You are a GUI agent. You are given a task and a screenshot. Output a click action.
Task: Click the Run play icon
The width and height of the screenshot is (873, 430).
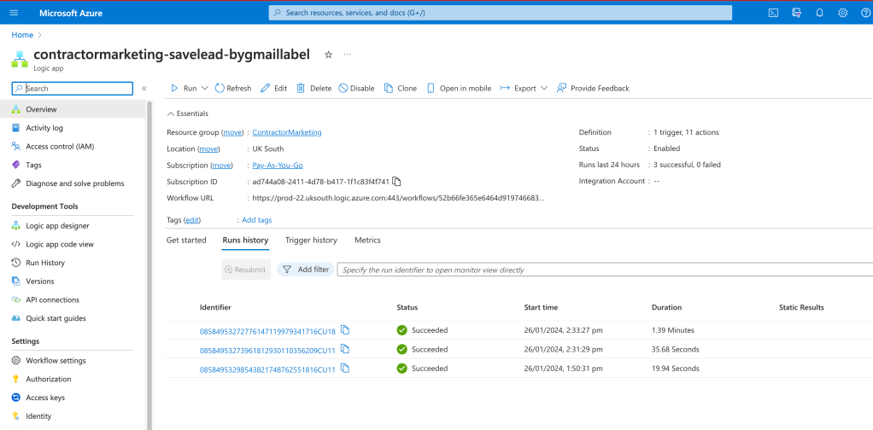pos(174,88)
